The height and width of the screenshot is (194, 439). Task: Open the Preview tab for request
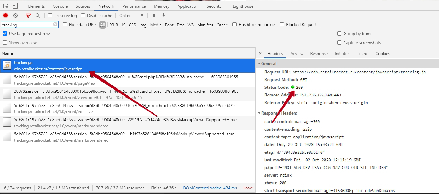coord(296,53)
